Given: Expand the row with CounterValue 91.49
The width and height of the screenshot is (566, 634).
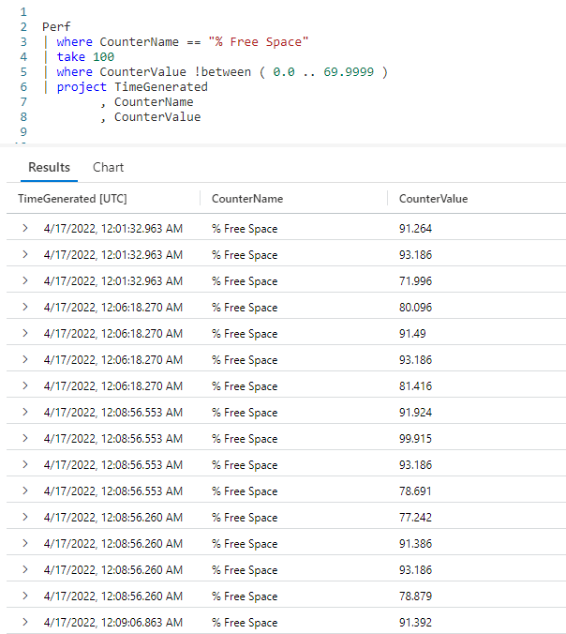Looking at the screenshot, I should 25,333.
